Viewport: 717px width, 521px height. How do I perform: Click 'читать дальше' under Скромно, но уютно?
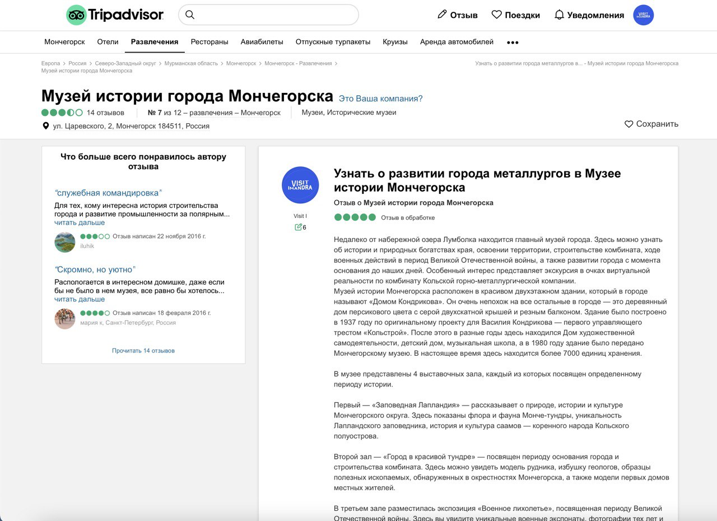click(x=80, y=299)
